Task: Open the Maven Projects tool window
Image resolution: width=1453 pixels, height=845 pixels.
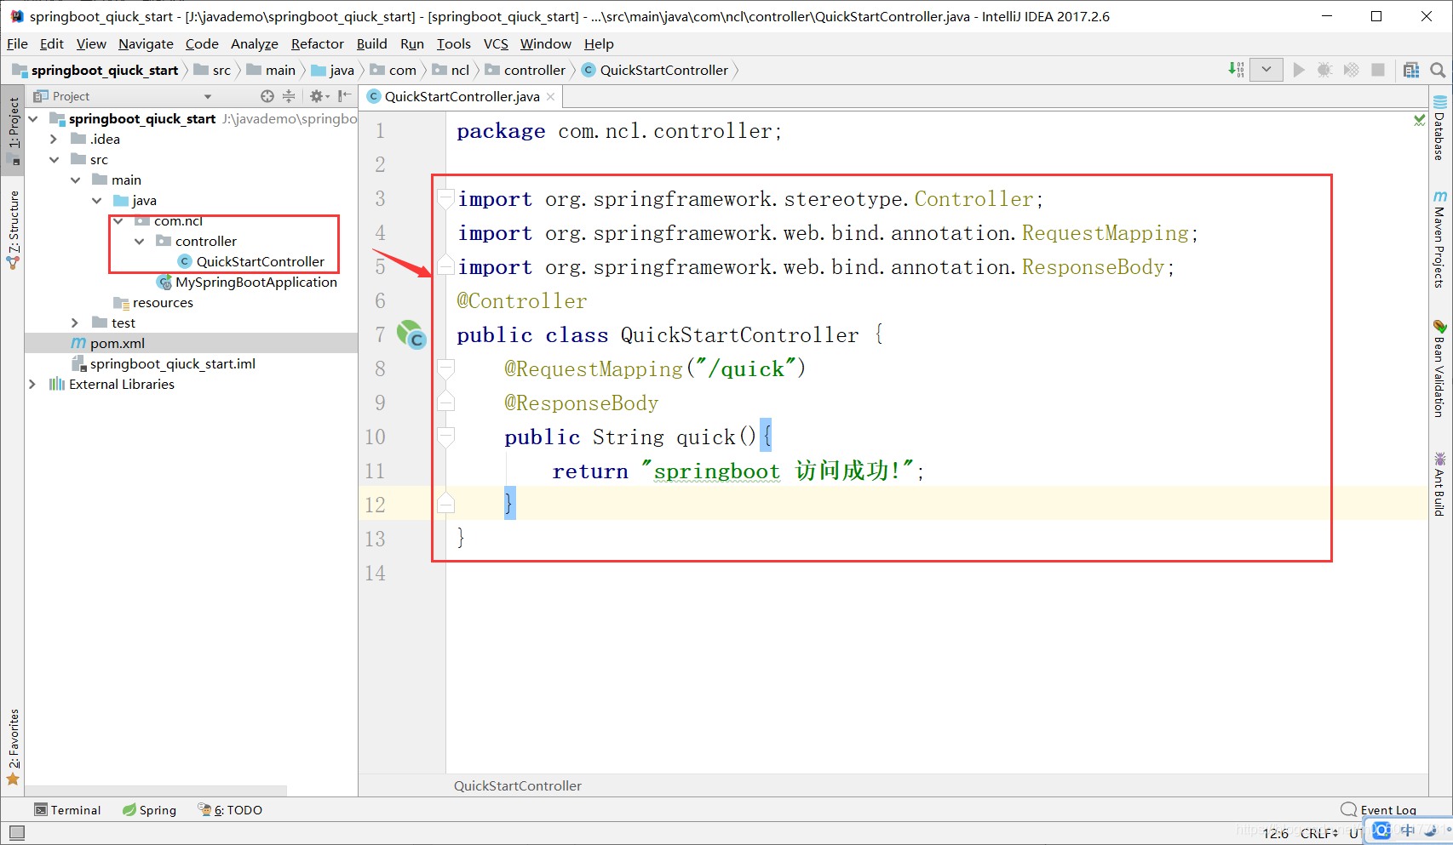Action: [1439, 239]
